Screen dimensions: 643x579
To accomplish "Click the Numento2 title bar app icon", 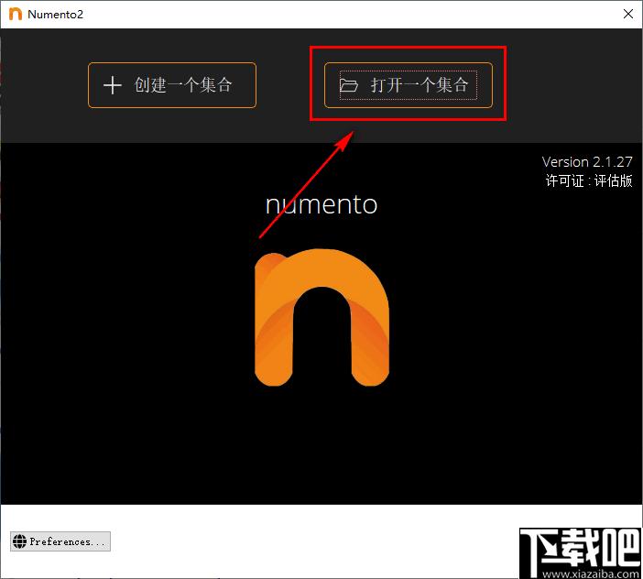I will coord(16,14).
